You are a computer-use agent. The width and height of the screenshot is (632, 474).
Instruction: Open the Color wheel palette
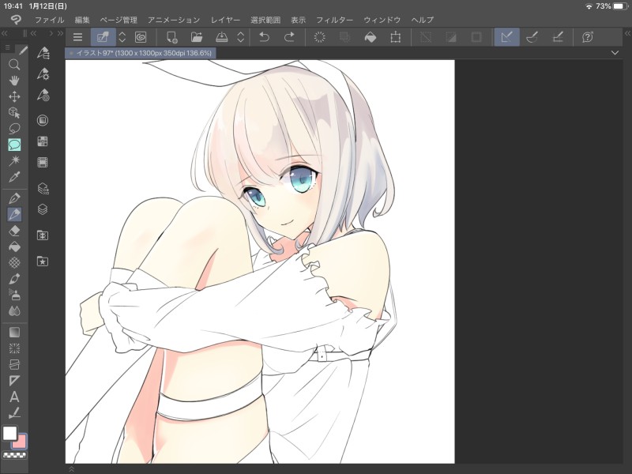coord(43,121)
